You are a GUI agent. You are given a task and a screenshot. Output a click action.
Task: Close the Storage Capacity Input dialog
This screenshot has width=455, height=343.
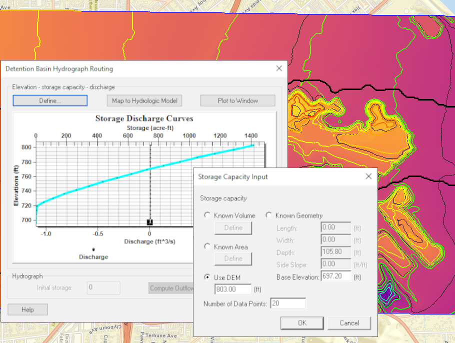coord(368,176)
